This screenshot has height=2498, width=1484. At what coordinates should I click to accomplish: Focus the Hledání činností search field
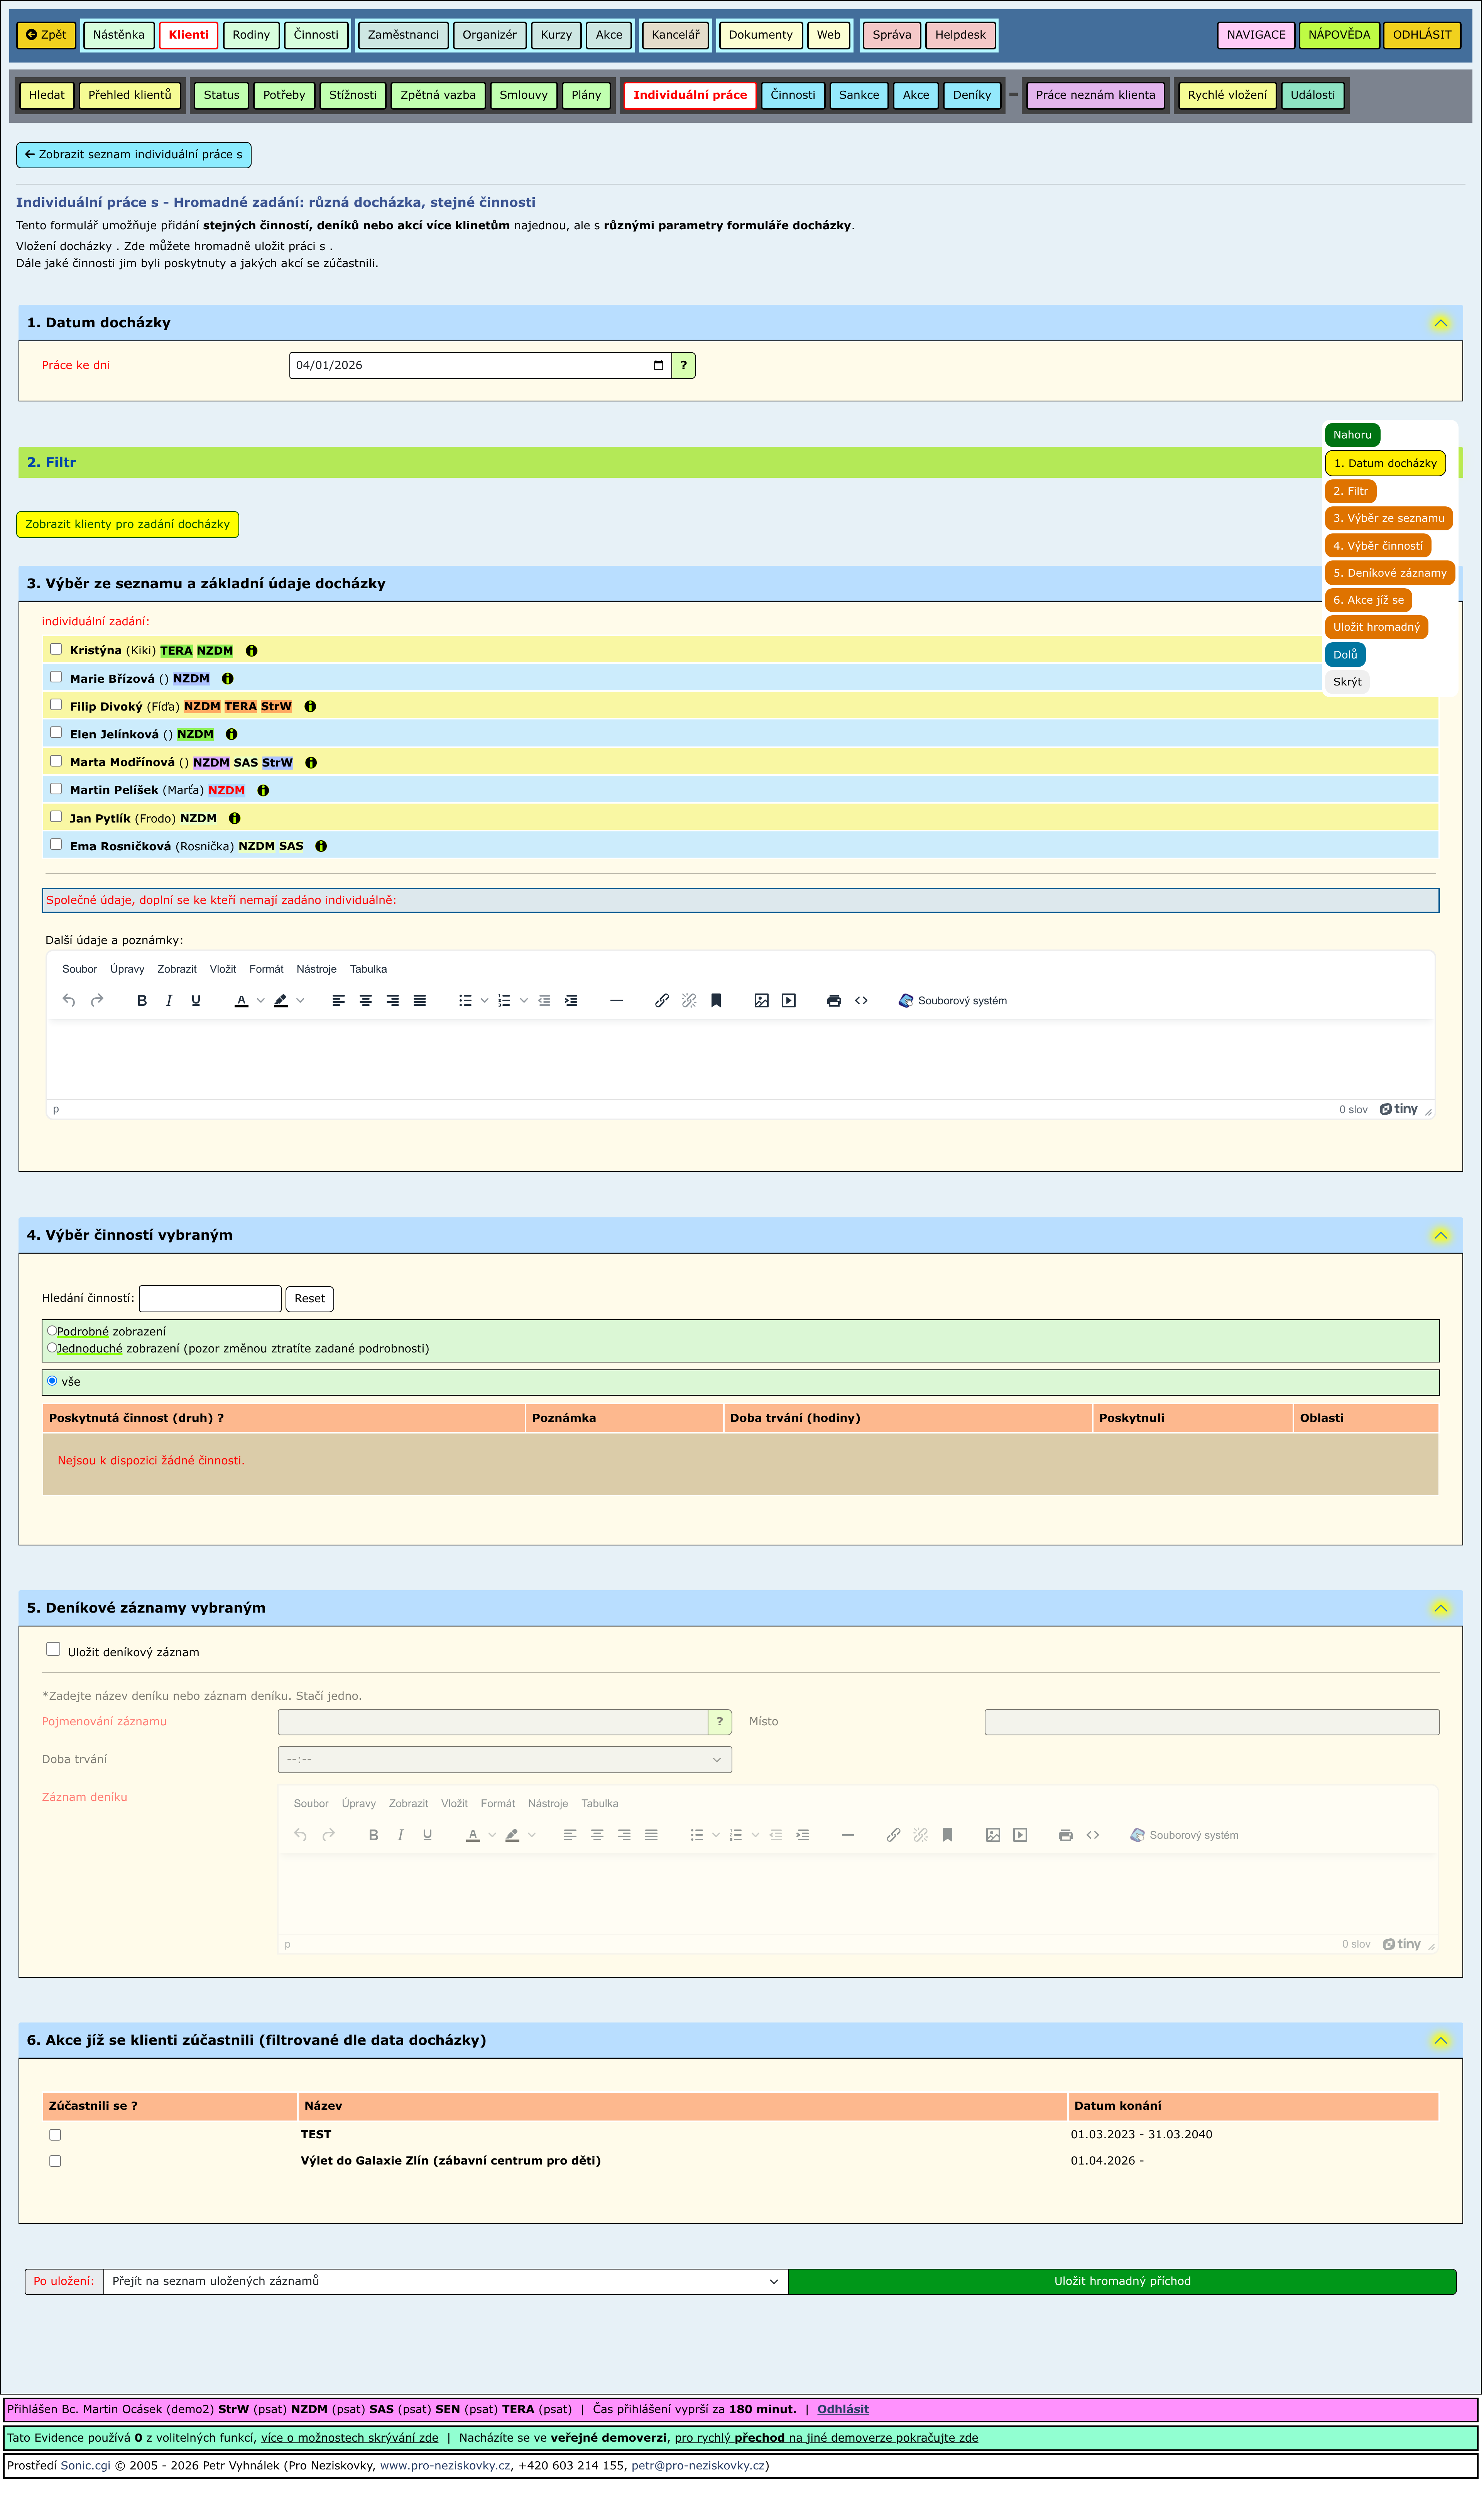pos(210,1299)
